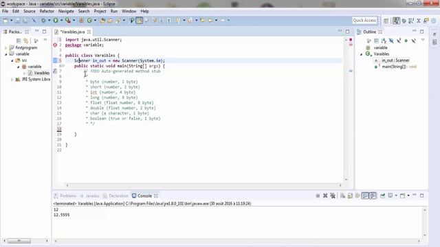Maximize the Outline view

click(421, 32)
